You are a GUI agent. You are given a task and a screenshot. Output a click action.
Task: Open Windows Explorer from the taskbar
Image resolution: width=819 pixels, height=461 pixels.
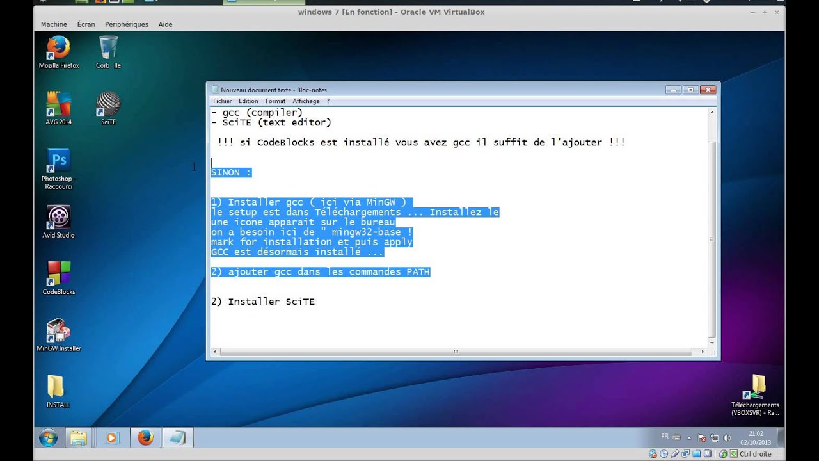[78, 438]
